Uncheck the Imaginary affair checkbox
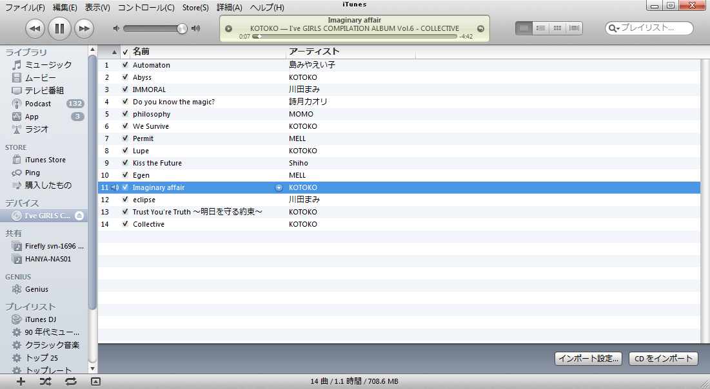This screenshot has height=389, width=710. coord(125,187)
